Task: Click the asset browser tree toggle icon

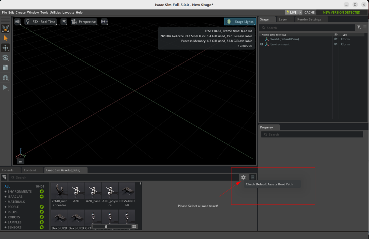Action: tap(4, 177)
